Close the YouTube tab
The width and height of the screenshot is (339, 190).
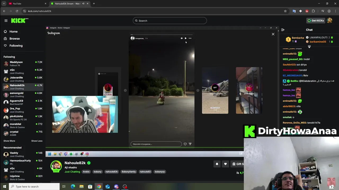[x=46, y=3]
